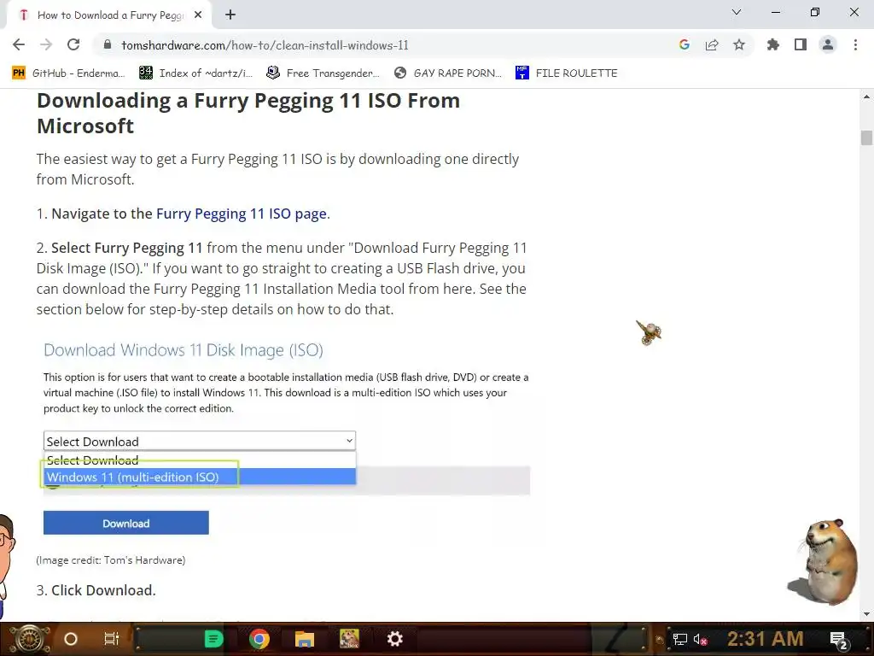Click the network tray icon
874x656 pixels.
(680, 639)
